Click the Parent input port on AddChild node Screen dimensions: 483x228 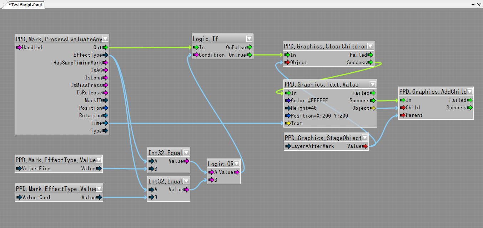pyautogui.click(x=403, y=115)
